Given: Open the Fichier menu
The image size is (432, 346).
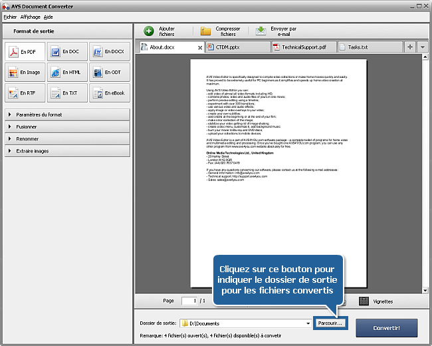Looking at the screenshot, I should pyautogui.click(x=10, y=17).
